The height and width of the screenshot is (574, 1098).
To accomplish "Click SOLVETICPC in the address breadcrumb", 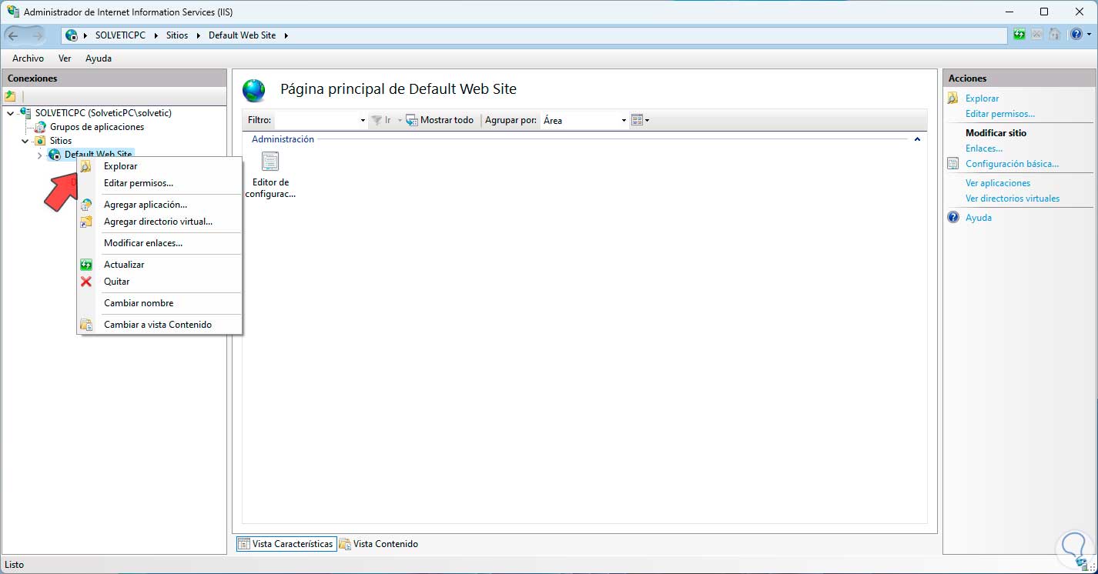I will (x=120, y=35).
